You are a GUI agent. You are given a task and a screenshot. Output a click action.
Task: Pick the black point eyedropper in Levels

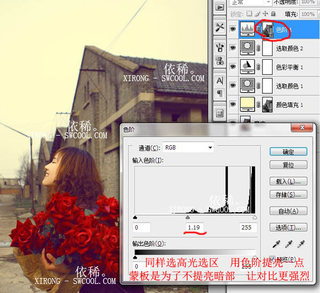(x=275, y=244)
